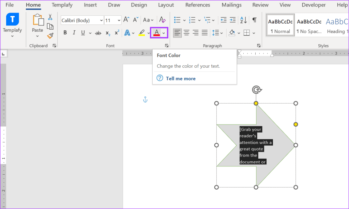Apply bold formatting to the text

click(x=65, y=33)
